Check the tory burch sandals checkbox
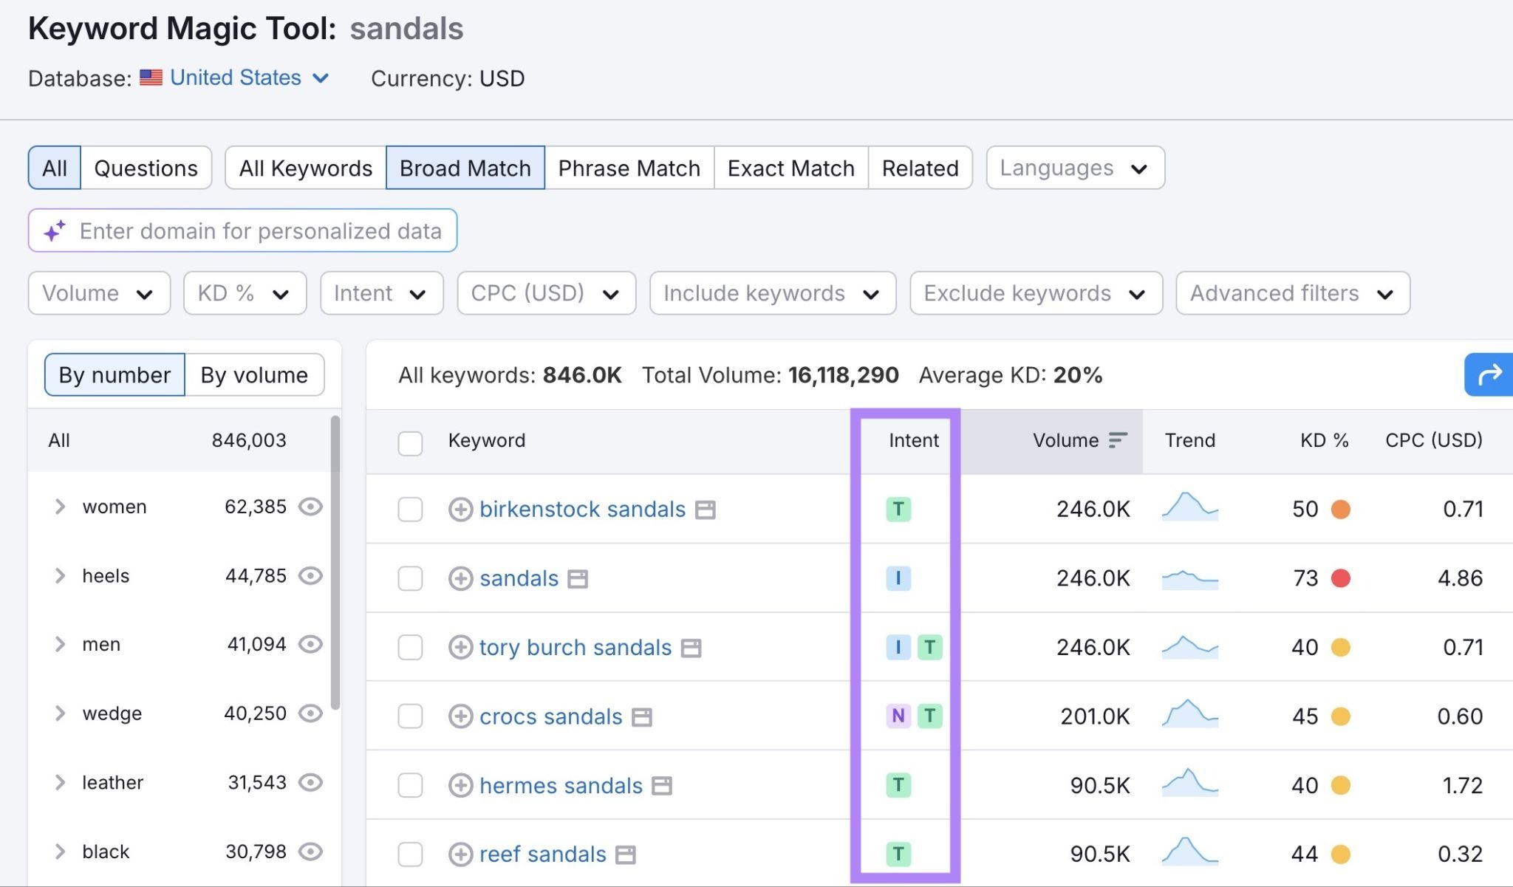Viewport: 1513px width, 887px height. click(410, 648)
